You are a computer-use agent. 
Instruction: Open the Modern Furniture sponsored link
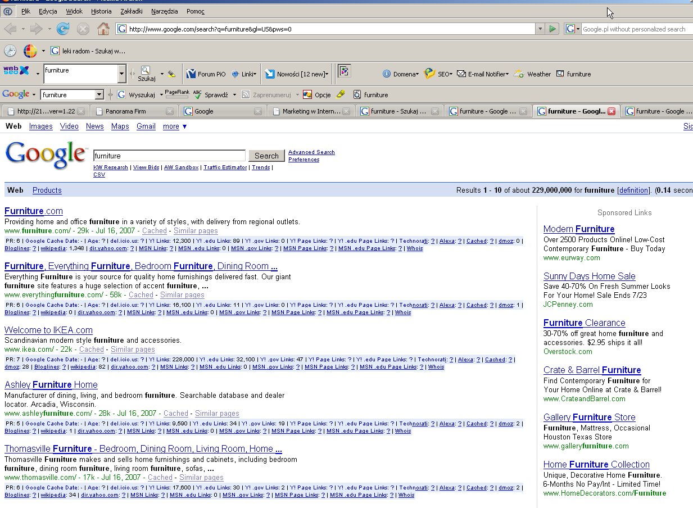579,229
